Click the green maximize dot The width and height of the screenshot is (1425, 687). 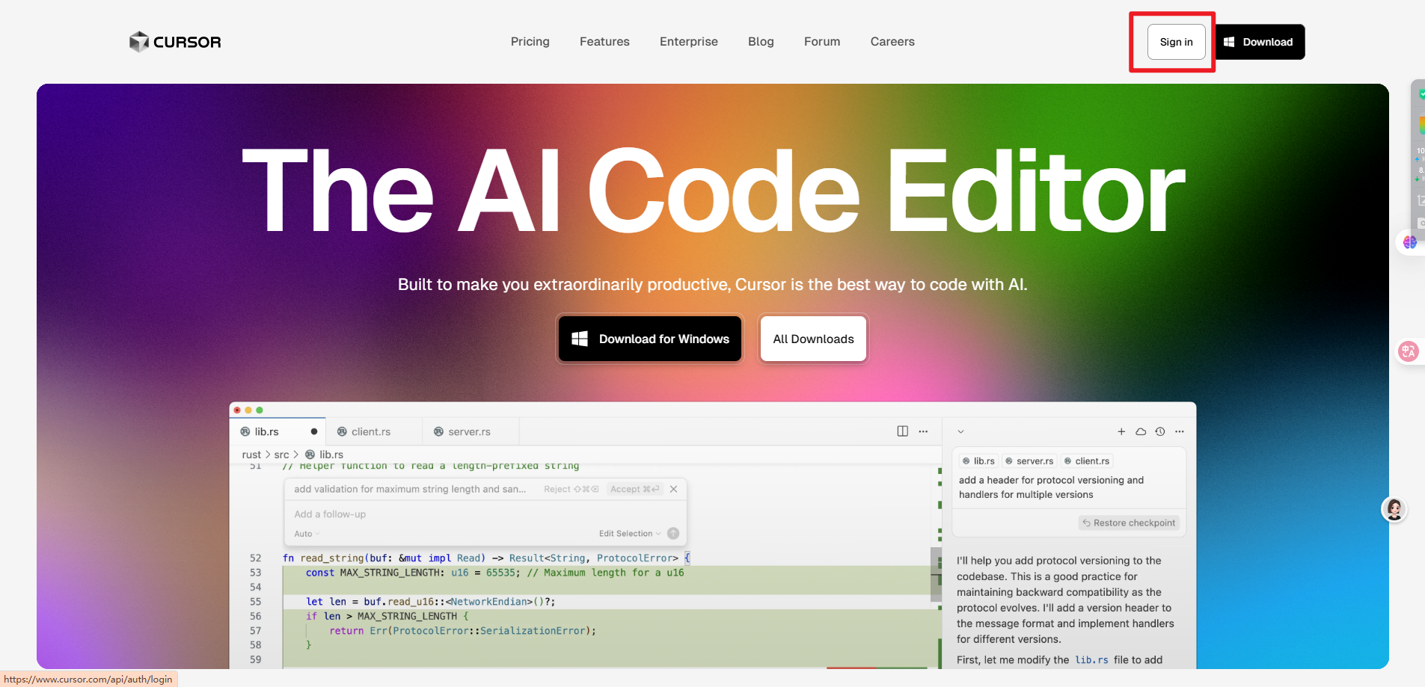[260, 410]
